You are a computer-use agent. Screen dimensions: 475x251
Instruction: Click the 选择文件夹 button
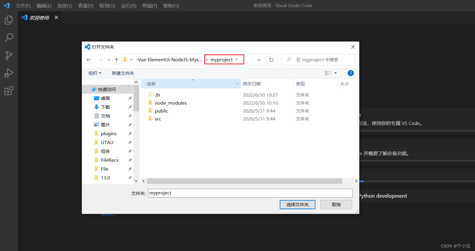tap(297, 204)
